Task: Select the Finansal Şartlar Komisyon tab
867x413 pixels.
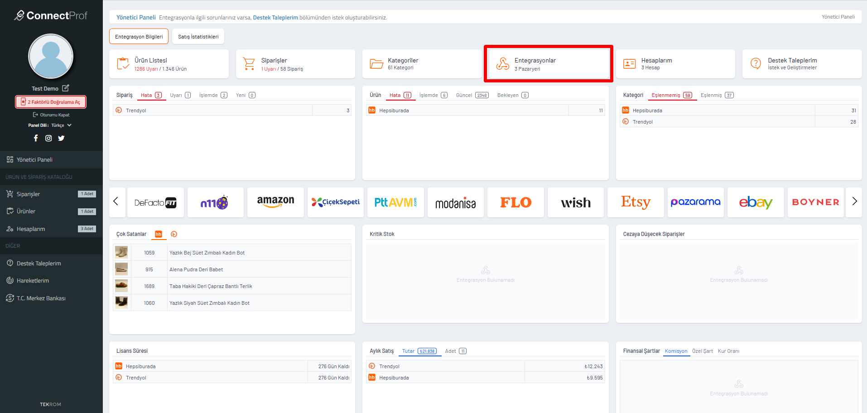Action: (676, 351)
